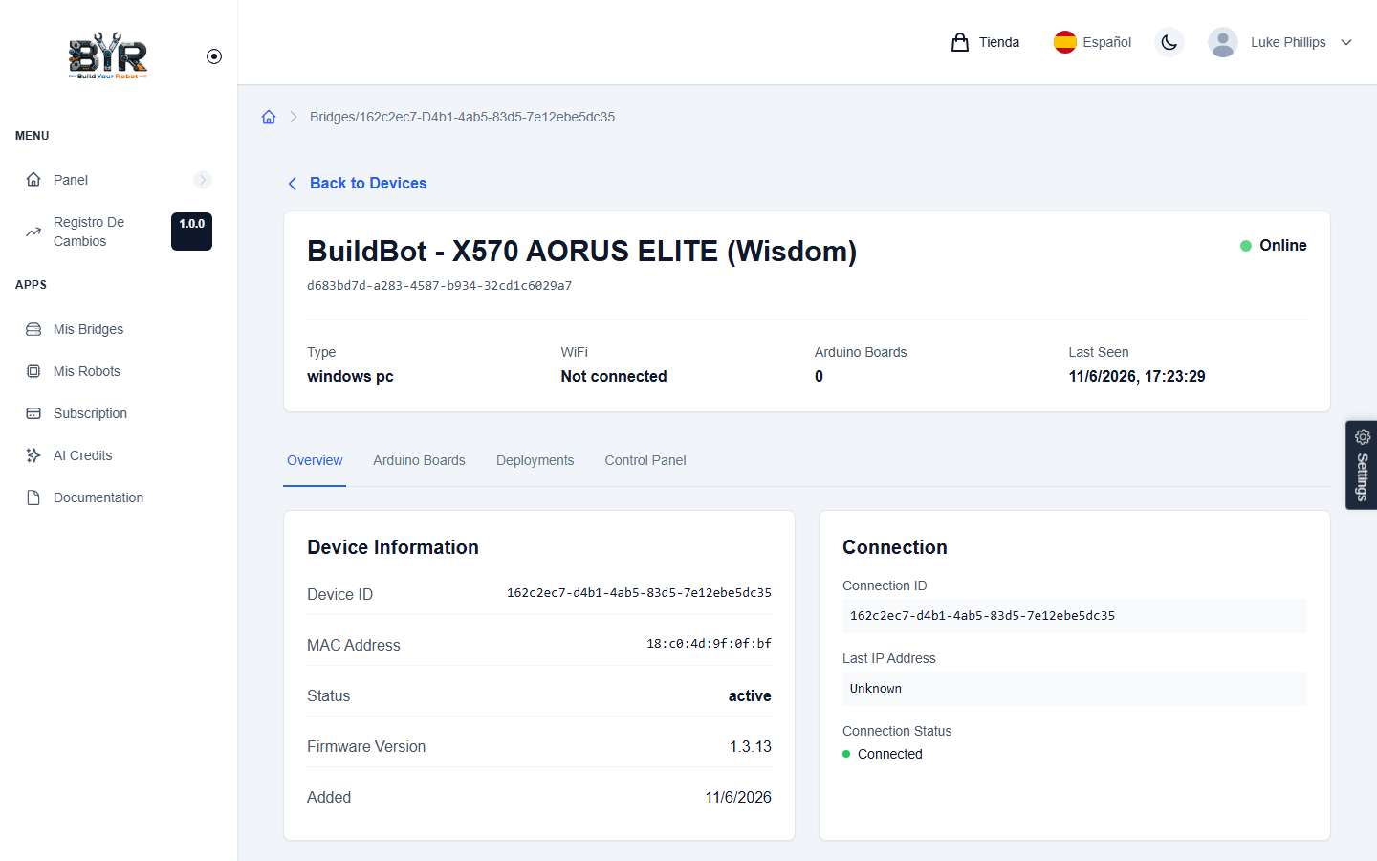Open the AI Credits sparkle icon

click(x=33, y=455)
